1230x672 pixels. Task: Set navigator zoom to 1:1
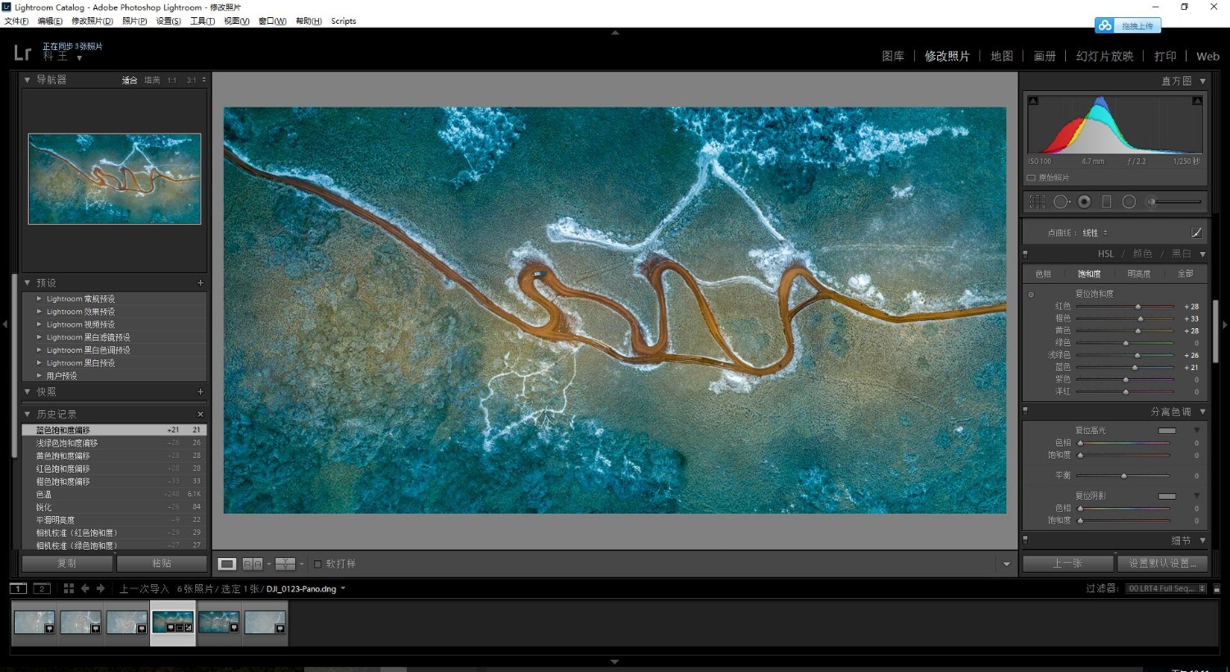click(171, 80)
